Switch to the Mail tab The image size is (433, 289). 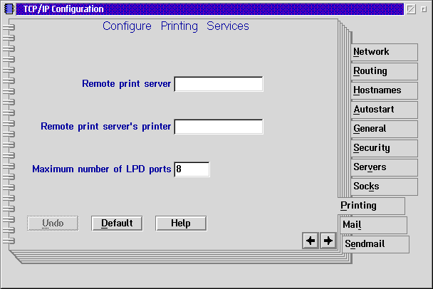pos(374,225)
